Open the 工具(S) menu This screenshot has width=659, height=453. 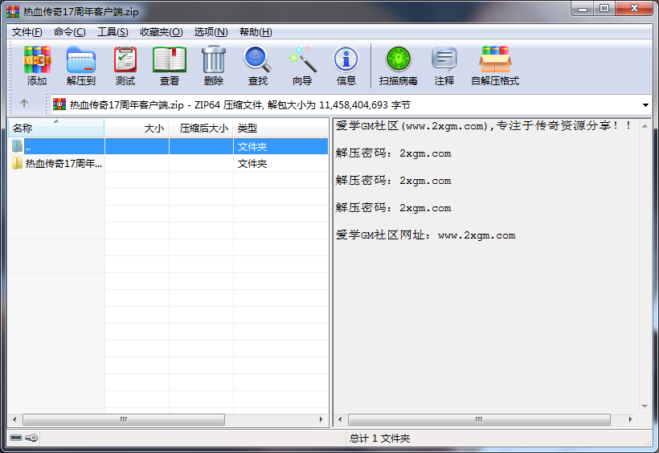[x=113, y=32]
